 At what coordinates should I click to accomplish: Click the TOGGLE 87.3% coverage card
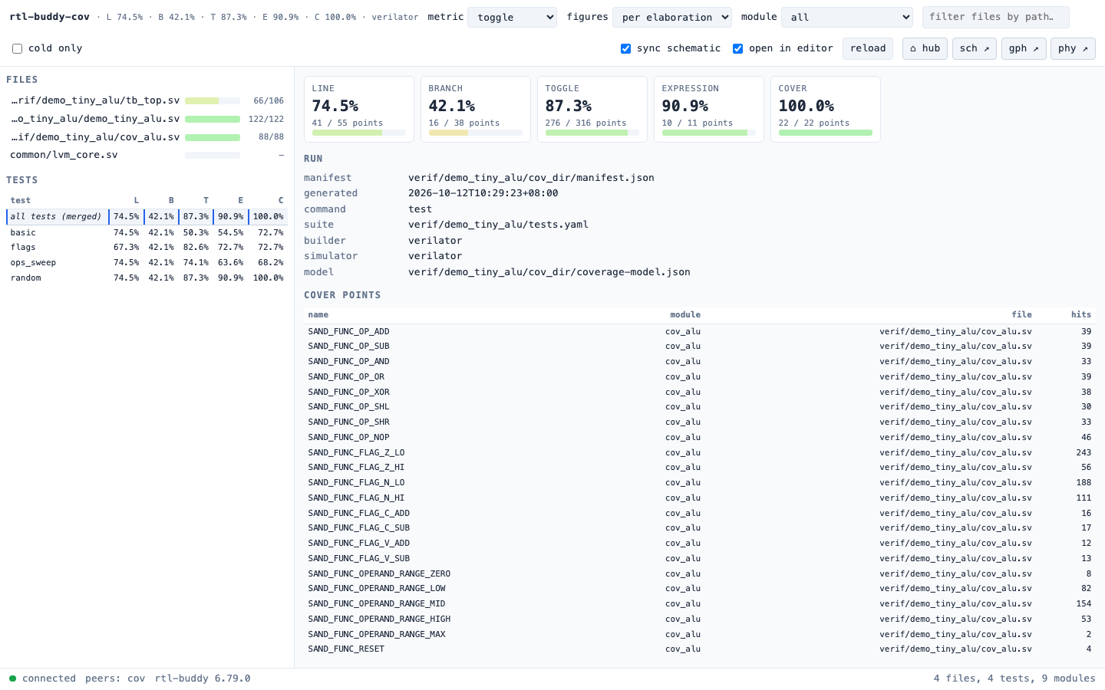(592, 109)
